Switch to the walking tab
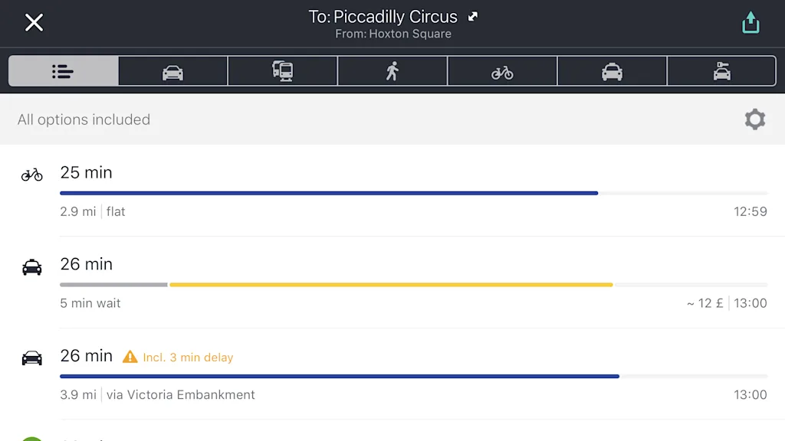785x441 pixels. pyautogui.click(x=392, y=71)
